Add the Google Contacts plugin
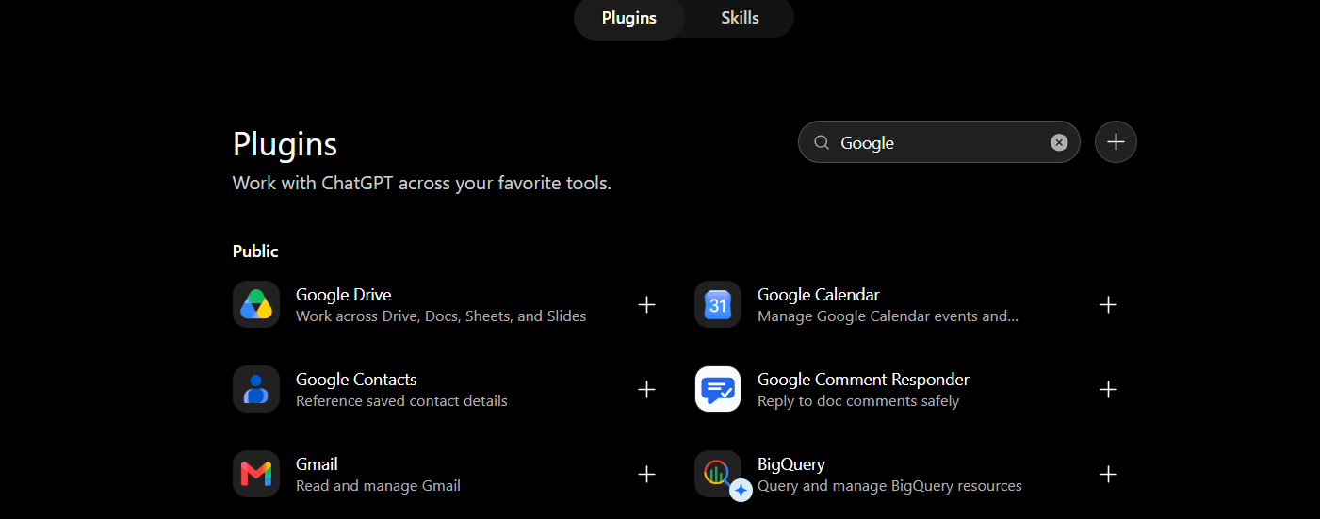 (646, 389)
